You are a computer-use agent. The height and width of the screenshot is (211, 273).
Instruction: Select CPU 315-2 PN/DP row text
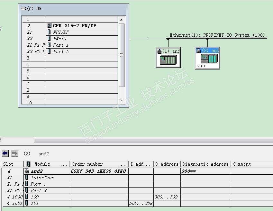click(75, 26)
